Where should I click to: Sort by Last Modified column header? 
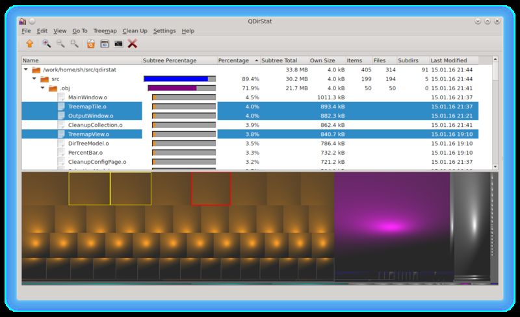tap(454, 60)
